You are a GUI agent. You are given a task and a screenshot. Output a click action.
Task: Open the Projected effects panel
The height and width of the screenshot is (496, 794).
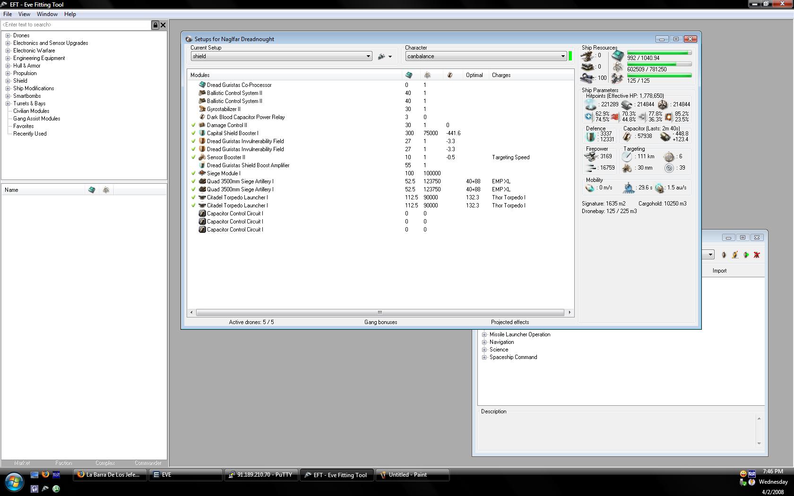(510, 322)
